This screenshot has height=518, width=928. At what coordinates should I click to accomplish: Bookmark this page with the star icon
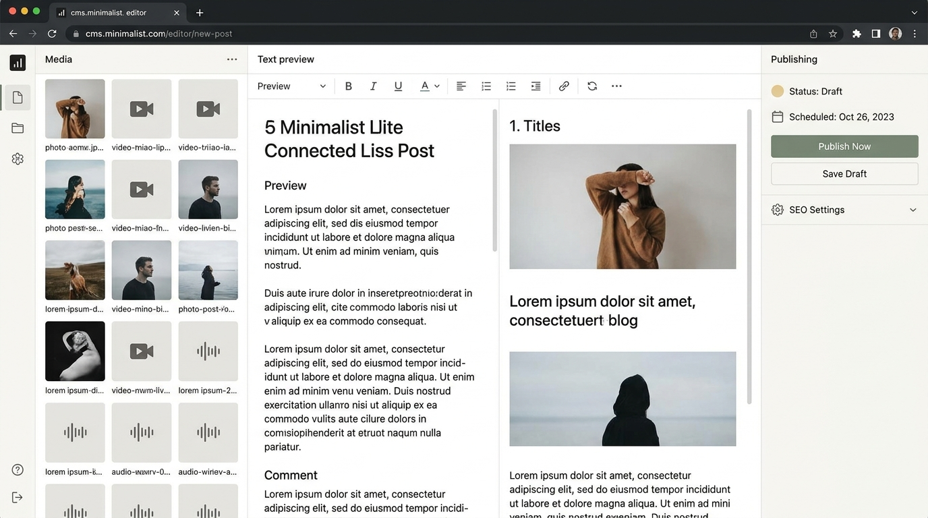point(833,34)
